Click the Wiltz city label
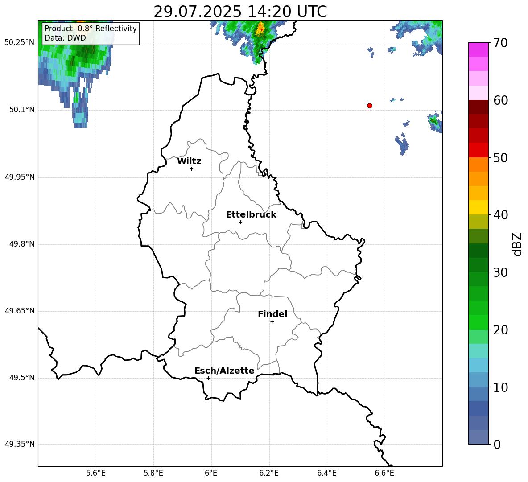The width and height of the screenshot is (528, 482). (189, 161)
